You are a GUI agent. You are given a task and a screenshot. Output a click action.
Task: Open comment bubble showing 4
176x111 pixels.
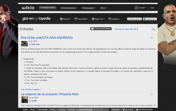(152, 38)
